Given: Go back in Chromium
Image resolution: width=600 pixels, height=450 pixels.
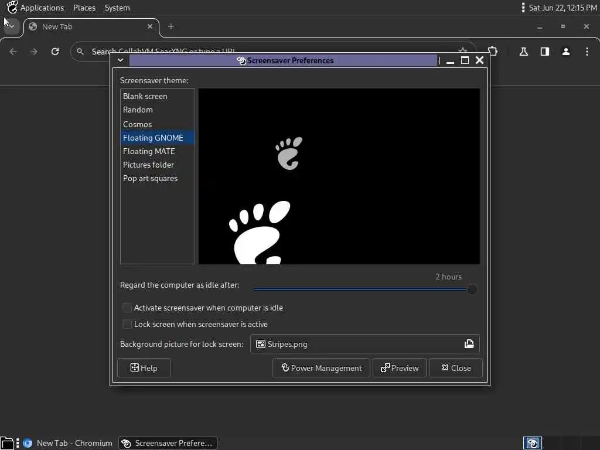Looking at the screenshot, I should [x=13, y=52].
